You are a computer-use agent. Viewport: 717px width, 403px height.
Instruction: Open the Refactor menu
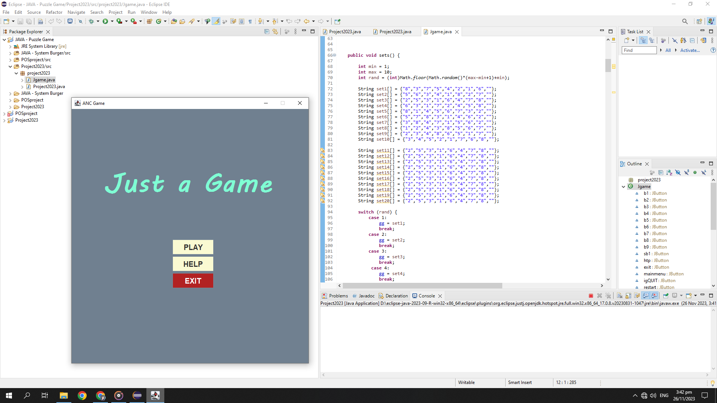54,12
